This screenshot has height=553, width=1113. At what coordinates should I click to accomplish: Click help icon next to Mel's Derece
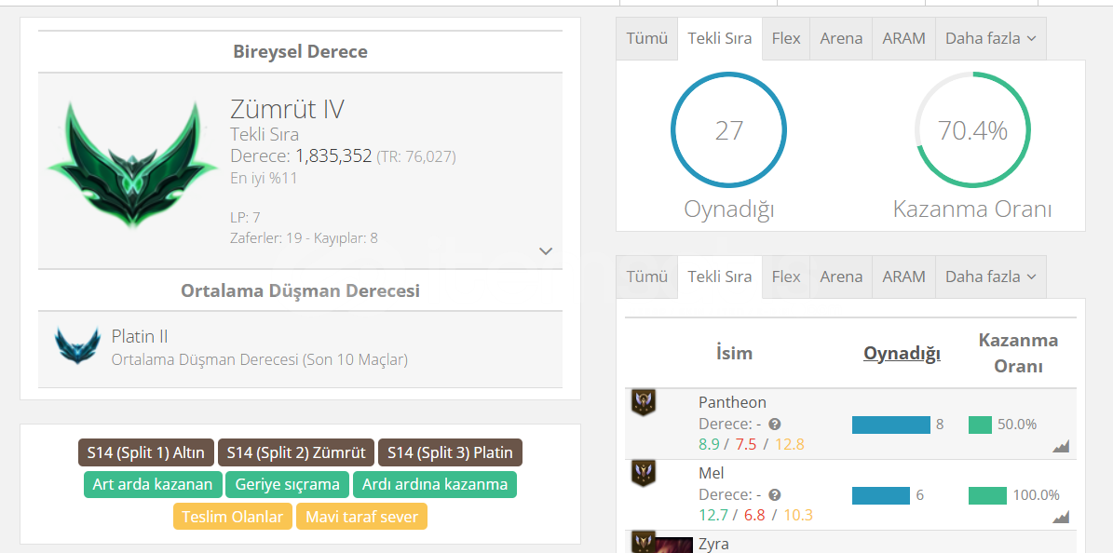[x=774, y=494]
